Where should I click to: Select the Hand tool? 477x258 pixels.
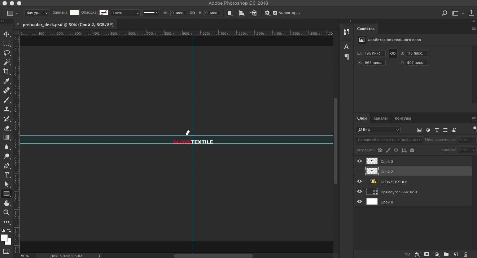tap(6, 203)
